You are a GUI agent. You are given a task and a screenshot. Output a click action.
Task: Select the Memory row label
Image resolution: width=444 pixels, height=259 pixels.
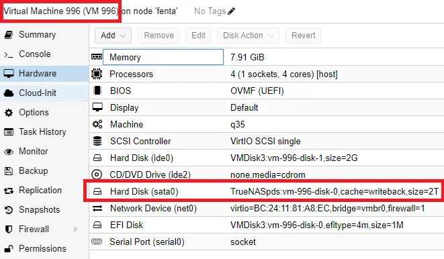click(125, 58)
